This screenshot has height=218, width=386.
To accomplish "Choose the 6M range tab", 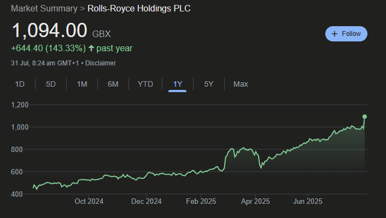I will 113,84.
